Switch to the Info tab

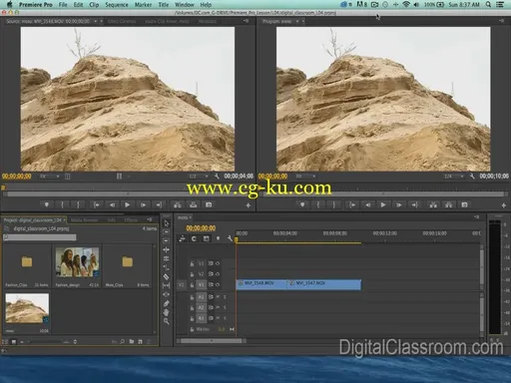112,220
